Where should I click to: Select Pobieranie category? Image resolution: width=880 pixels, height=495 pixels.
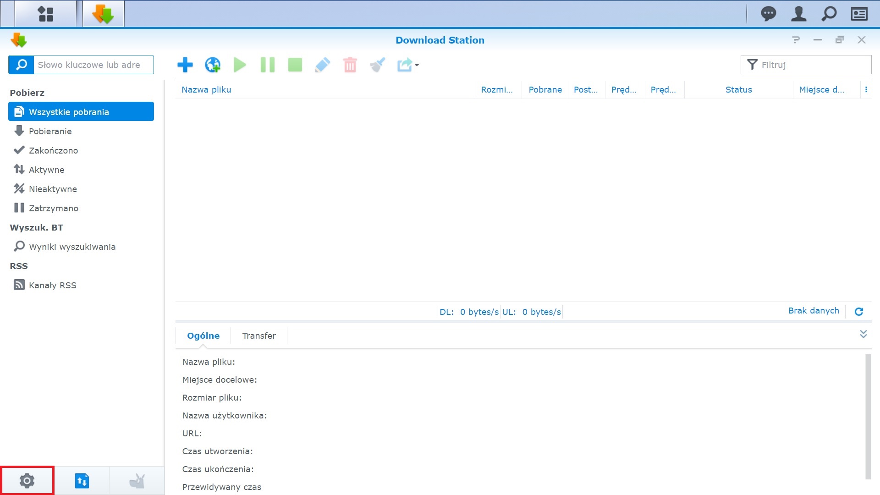click(x=81, y=131)
